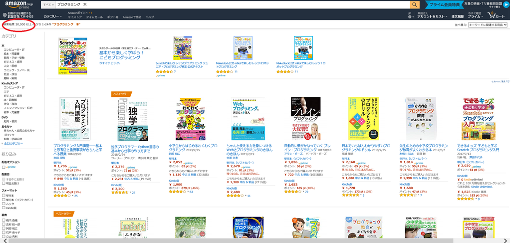Expand the プライム nav dropdown
Image resolution: width=511 pixels, height=243 pixels.
point(475,16)
